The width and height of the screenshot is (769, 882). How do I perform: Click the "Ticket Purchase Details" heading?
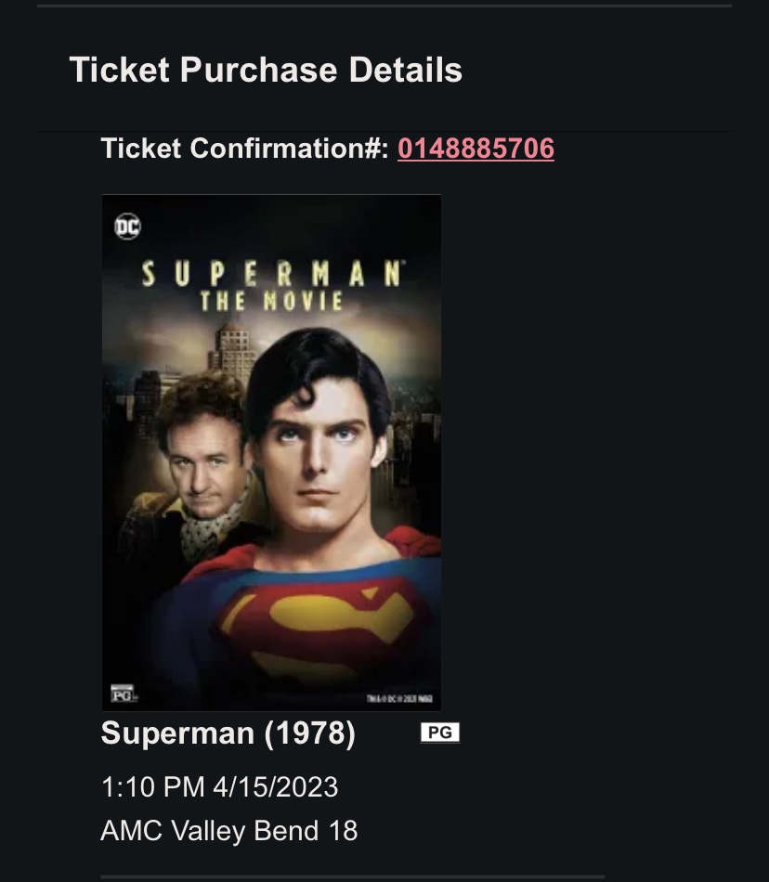click(x=266, y=71)
